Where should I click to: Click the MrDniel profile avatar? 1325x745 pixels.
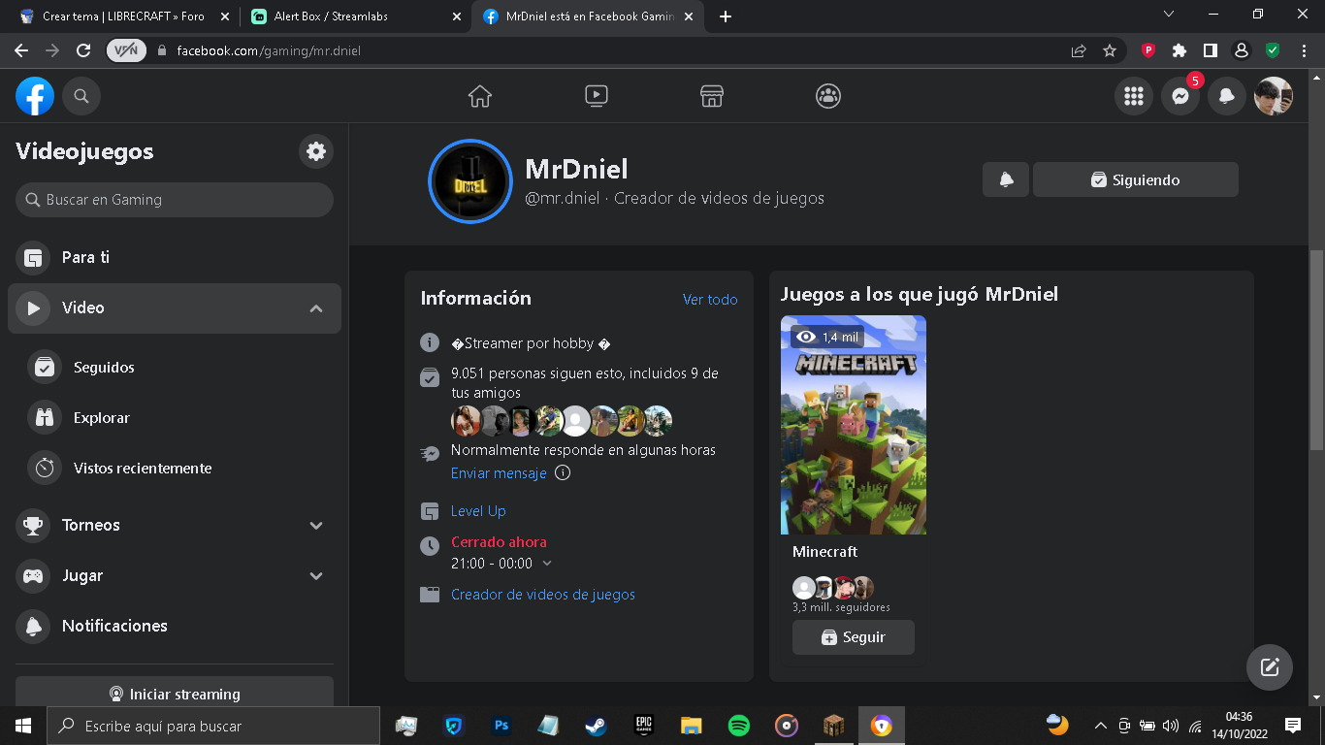point(469,181)
